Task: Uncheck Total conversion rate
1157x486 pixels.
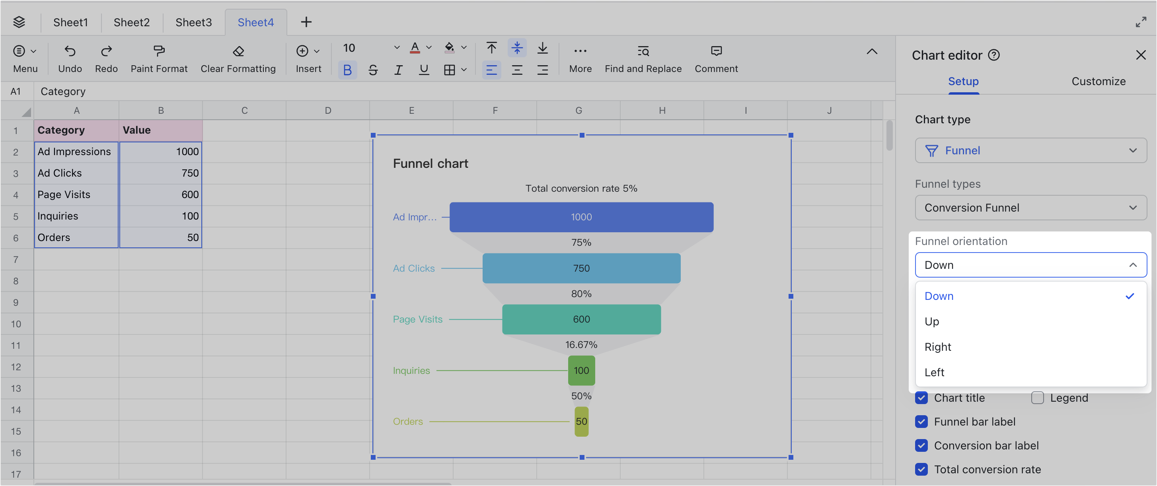Action: (921, 469)
